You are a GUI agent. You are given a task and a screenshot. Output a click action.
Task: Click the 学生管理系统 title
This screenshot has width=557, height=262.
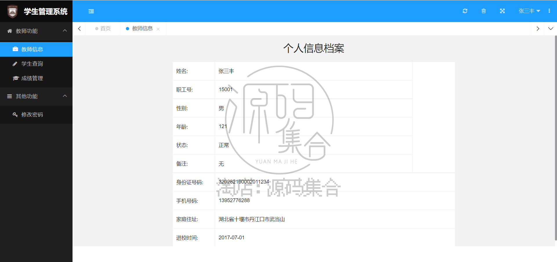46,11
